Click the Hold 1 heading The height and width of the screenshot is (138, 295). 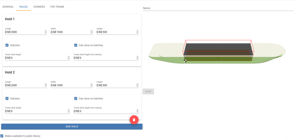click(x=10, y=19)
